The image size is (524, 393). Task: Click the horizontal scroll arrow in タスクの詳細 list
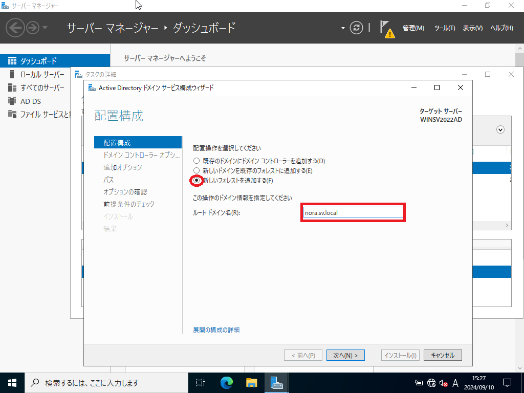click(x=507, y=226)
